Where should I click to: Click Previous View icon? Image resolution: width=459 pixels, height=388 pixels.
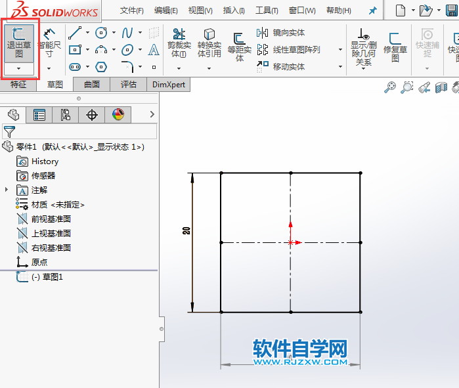(424, 87)
